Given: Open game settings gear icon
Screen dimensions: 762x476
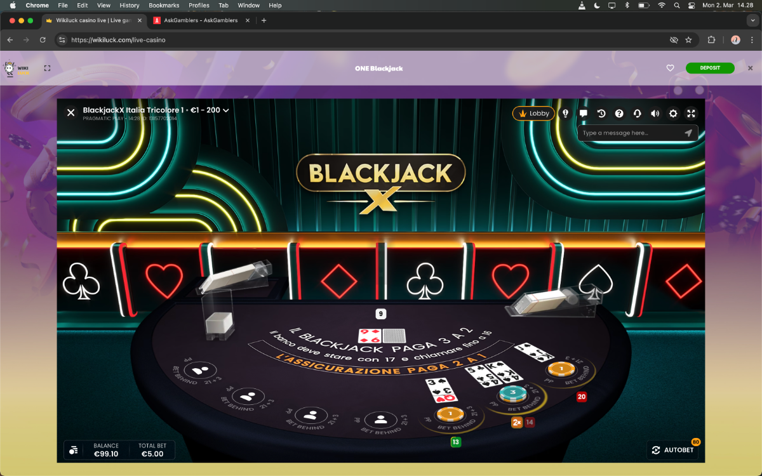Looking at the screenshot, I should tap(673, 114).
